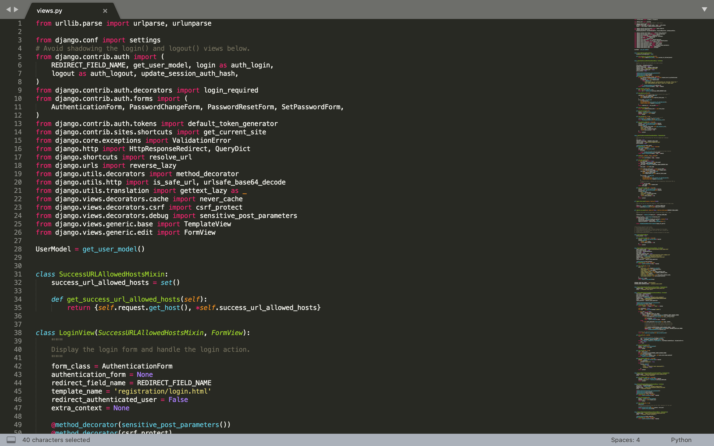714x446 pixels.
Task: Place cursor on the UserModel variable
Action: point(53,249)
